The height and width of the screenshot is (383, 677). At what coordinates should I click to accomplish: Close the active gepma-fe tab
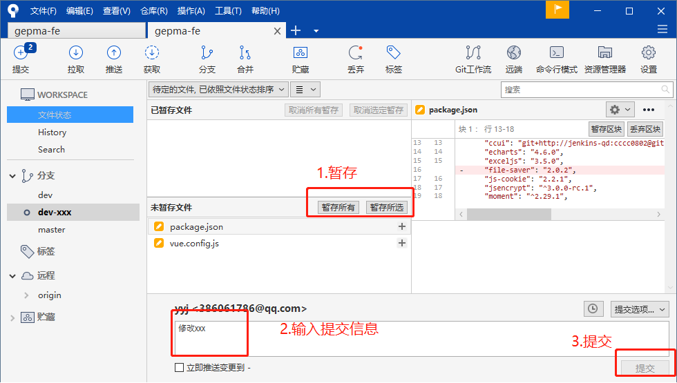coord(277,31)
